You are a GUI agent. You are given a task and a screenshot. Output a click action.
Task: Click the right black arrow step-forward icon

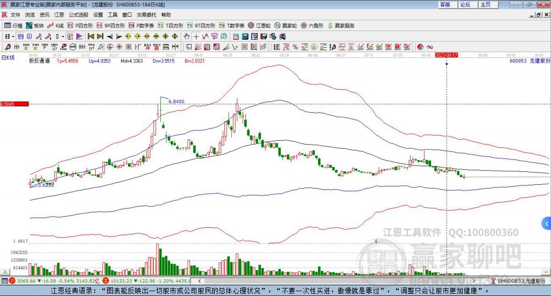pos(119,37)
